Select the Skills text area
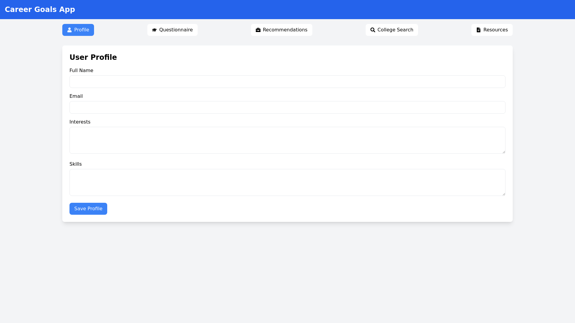575x323 pixels. (x=287, y=182)
